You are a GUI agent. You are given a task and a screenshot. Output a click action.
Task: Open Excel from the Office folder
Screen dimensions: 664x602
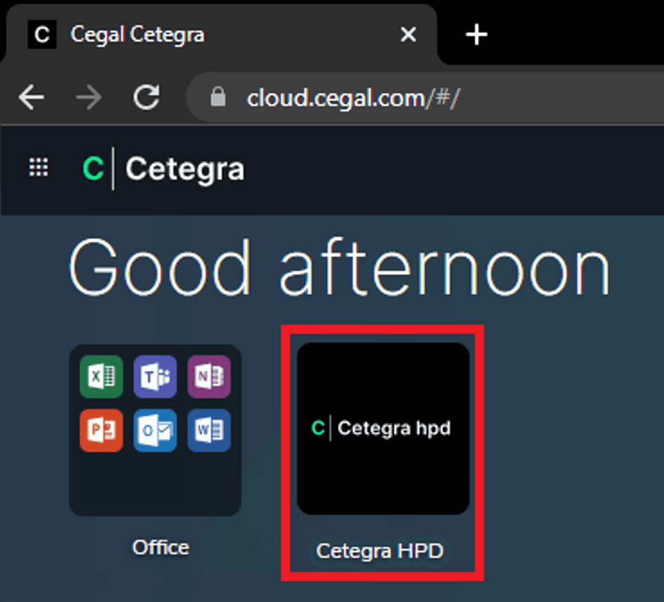pos(102,377)
